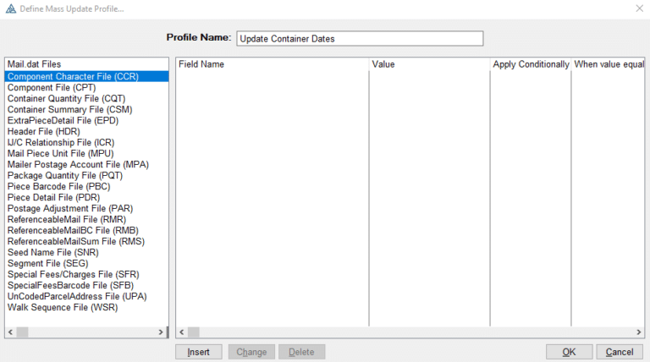The image size is (650, 362).
Task: Select Mailer Postage Account File (MPA)
Action: point(78,164)
